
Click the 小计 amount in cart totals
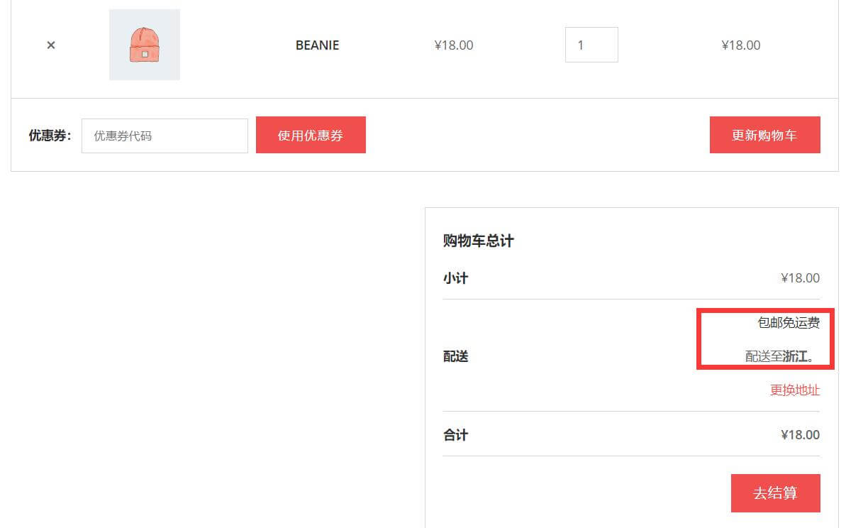pos(800,278)
